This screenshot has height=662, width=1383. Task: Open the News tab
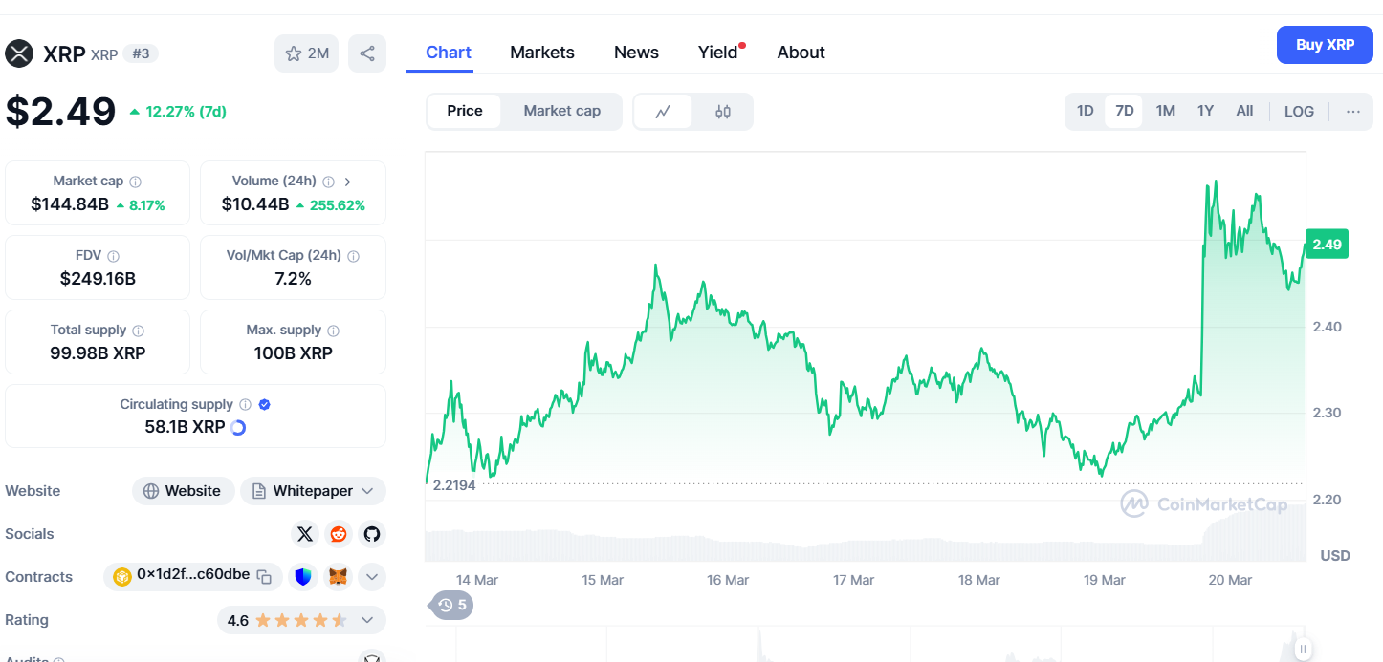(x=636, y=53)
